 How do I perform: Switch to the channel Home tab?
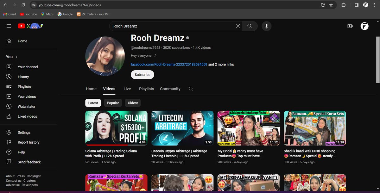[91, 89]
